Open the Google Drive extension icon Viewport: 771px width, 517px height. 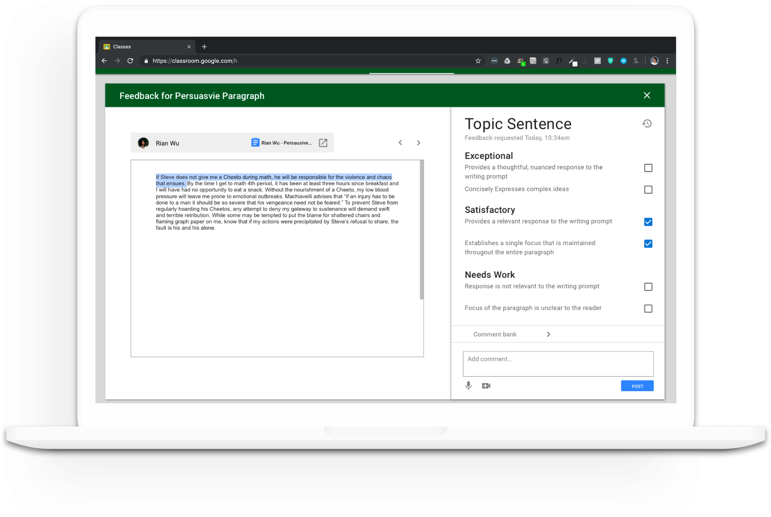click(x=507, y=61)
